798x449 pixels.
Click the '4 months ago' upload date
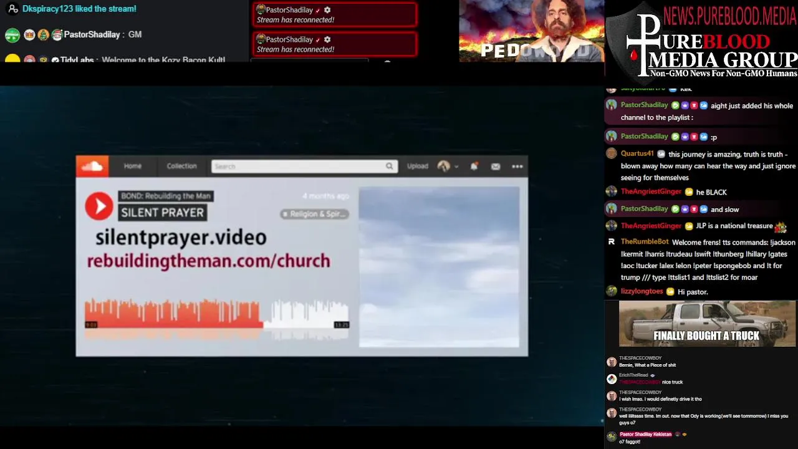pyautogui.click(x=326, y=196)
